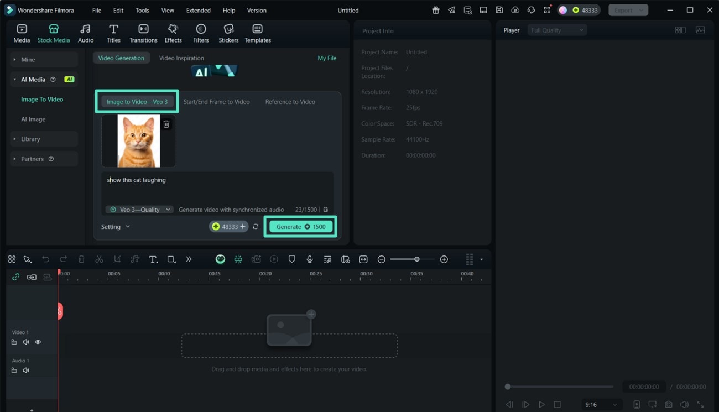The image size is (719, 412).
Task: Click the zoom-out minus icon on the timeline
Action: (x=381, y=259)
